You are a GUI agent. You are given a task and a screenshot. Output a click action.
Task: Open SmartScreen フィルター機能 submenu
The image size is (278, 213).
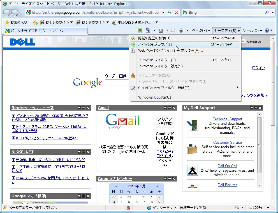[x=185, y=88]
